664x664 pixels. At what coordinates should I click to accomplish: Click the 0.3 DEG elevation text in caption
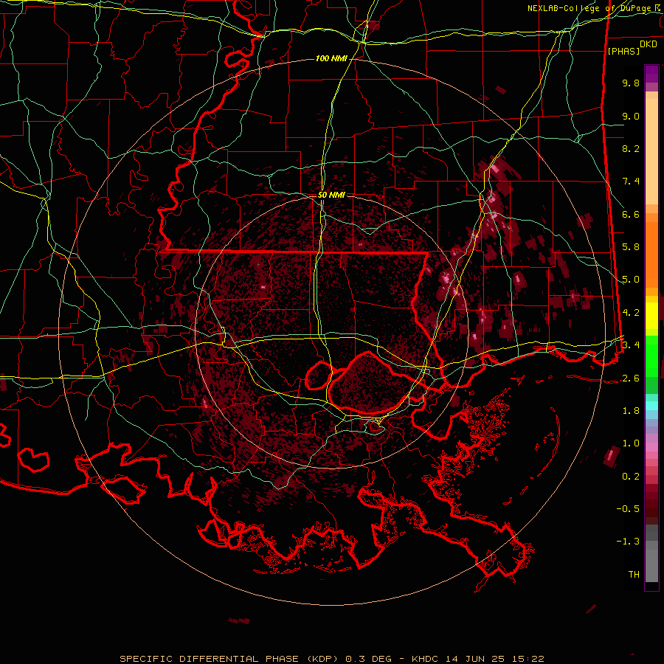coord(367,659)
